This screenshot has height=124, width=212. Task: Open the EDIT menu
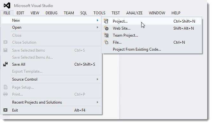(20, 13)
